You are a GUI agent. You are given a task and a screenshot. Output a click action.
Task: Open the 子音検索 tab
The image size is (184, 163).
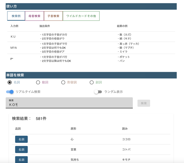(53, 16)
